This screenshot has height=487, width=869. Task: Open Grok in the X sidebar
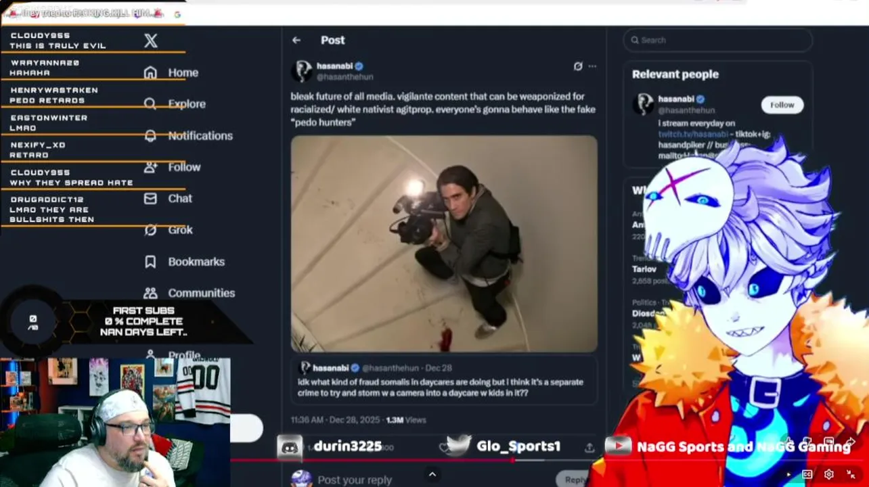169,230
